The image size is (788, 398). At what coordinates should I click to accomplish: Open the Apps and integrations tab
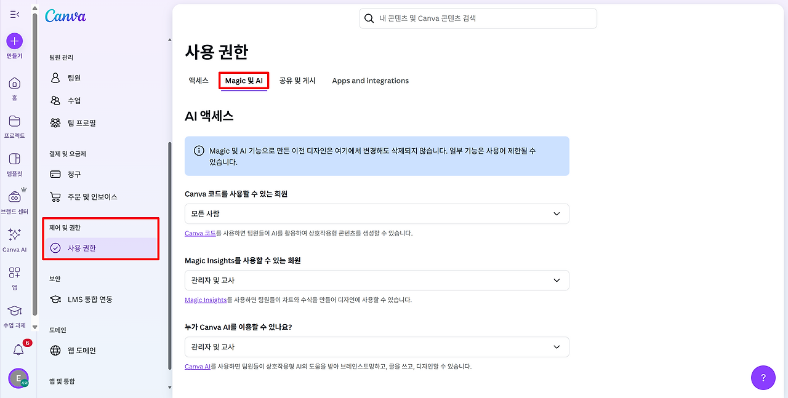click(370, 81)
